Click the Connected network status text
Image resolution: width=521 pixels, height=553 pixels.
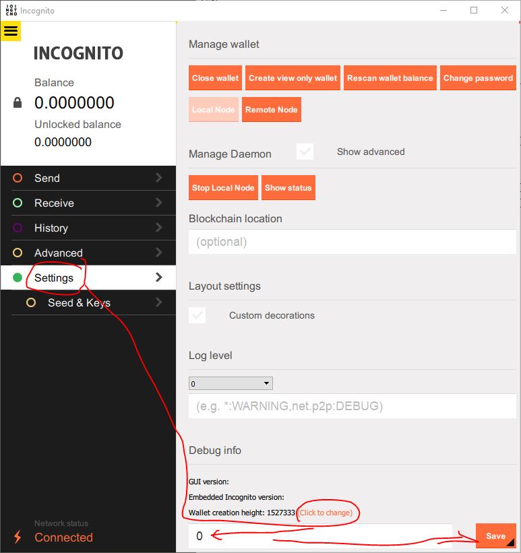[63, 537]
